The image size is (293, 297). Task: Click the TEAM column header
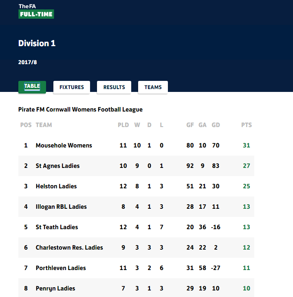coord(44,125)
